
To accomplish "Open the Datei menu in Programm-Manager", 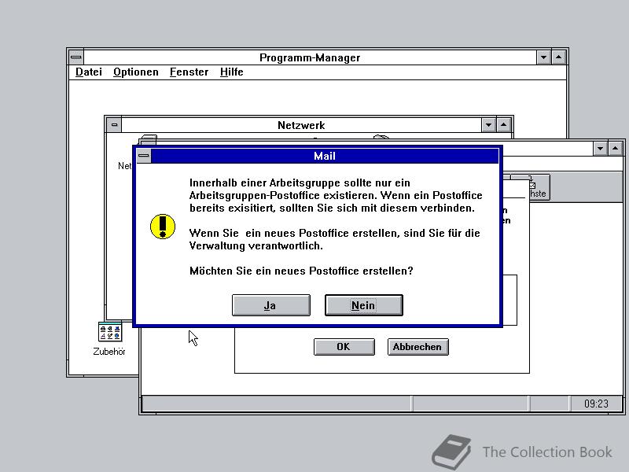I will click(x=89, y=72).
